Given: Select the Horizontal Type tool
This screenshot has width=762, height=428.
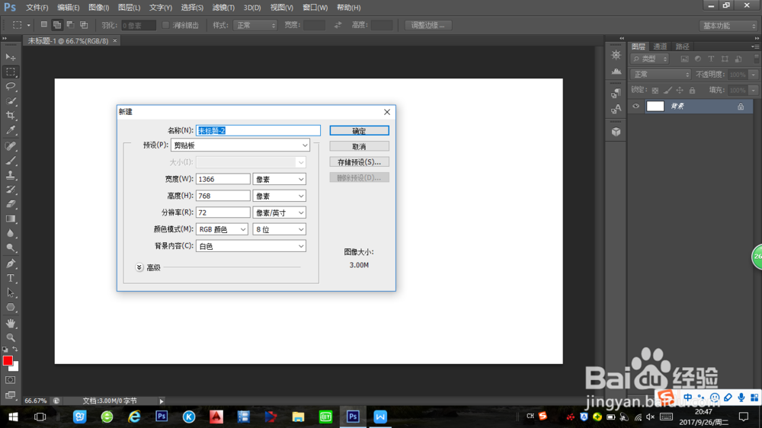Looking at the screenshot, I should point(10,279).
